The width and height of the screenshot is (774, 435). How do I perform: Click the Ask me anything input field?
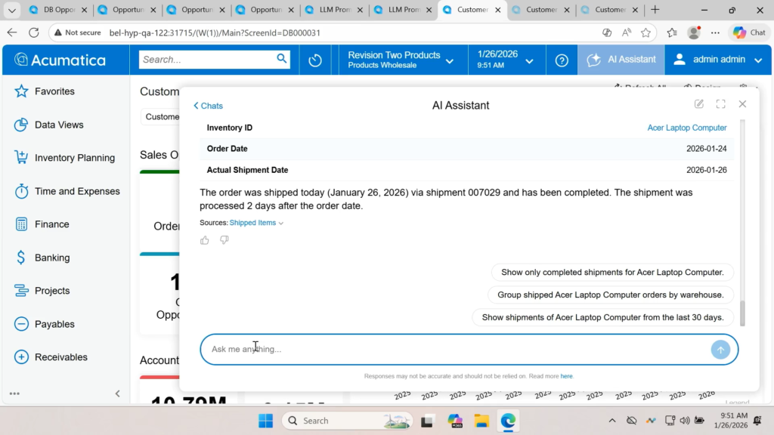pos(454,350)
